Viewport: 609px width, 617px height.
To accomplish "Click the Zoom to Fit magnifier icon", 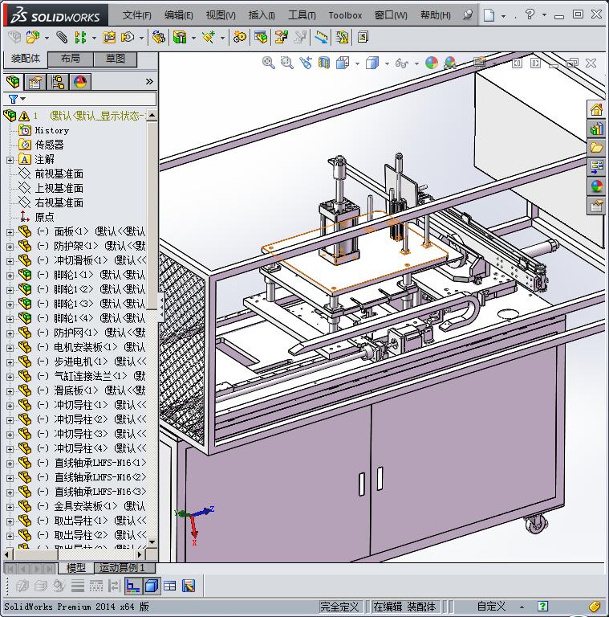I will pos(268,63).
